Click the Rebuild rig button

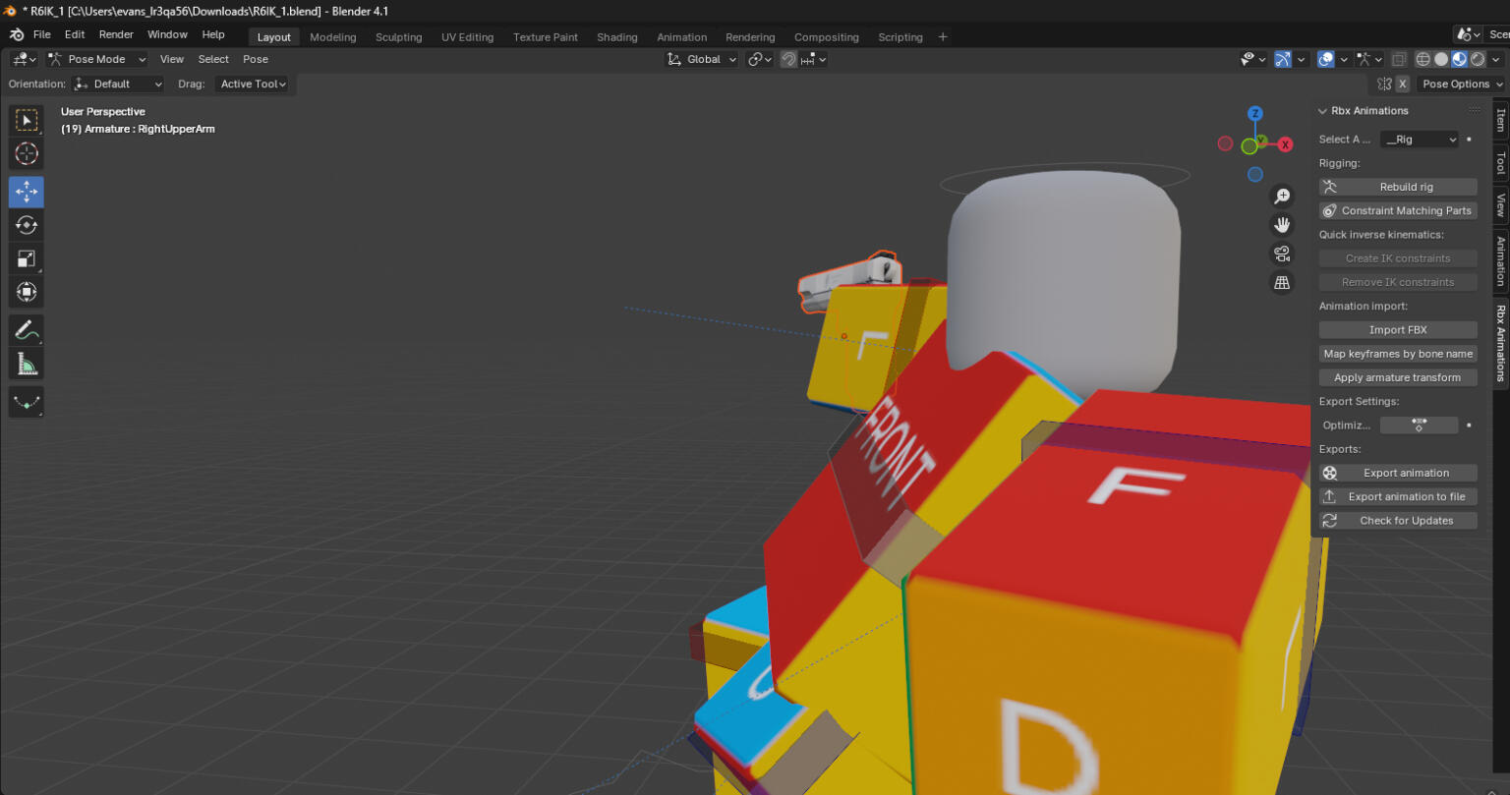coord(1398,187)
